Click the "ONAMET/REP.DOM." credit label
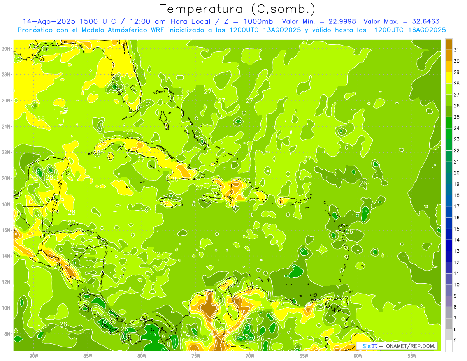 click(x=411, y=346)
